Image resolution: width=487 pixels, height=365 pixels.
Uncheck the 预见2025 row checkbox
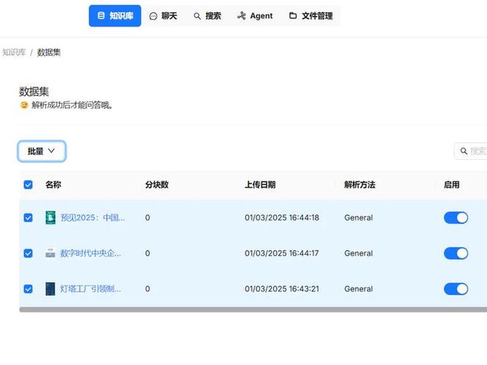(28, 218)
